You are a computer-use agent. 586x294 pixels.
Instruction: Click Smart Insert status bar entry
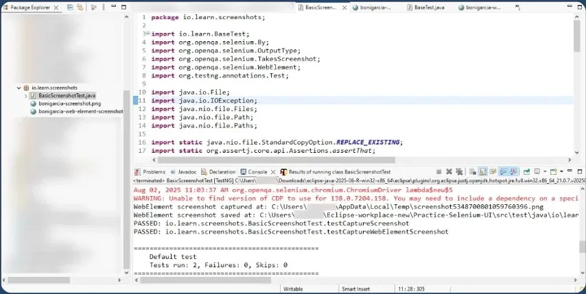pyautogui.click(x=355, y=289)
